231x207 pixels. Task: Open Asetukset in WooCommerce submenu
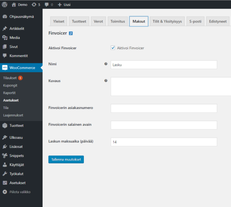tap(11, 100)
